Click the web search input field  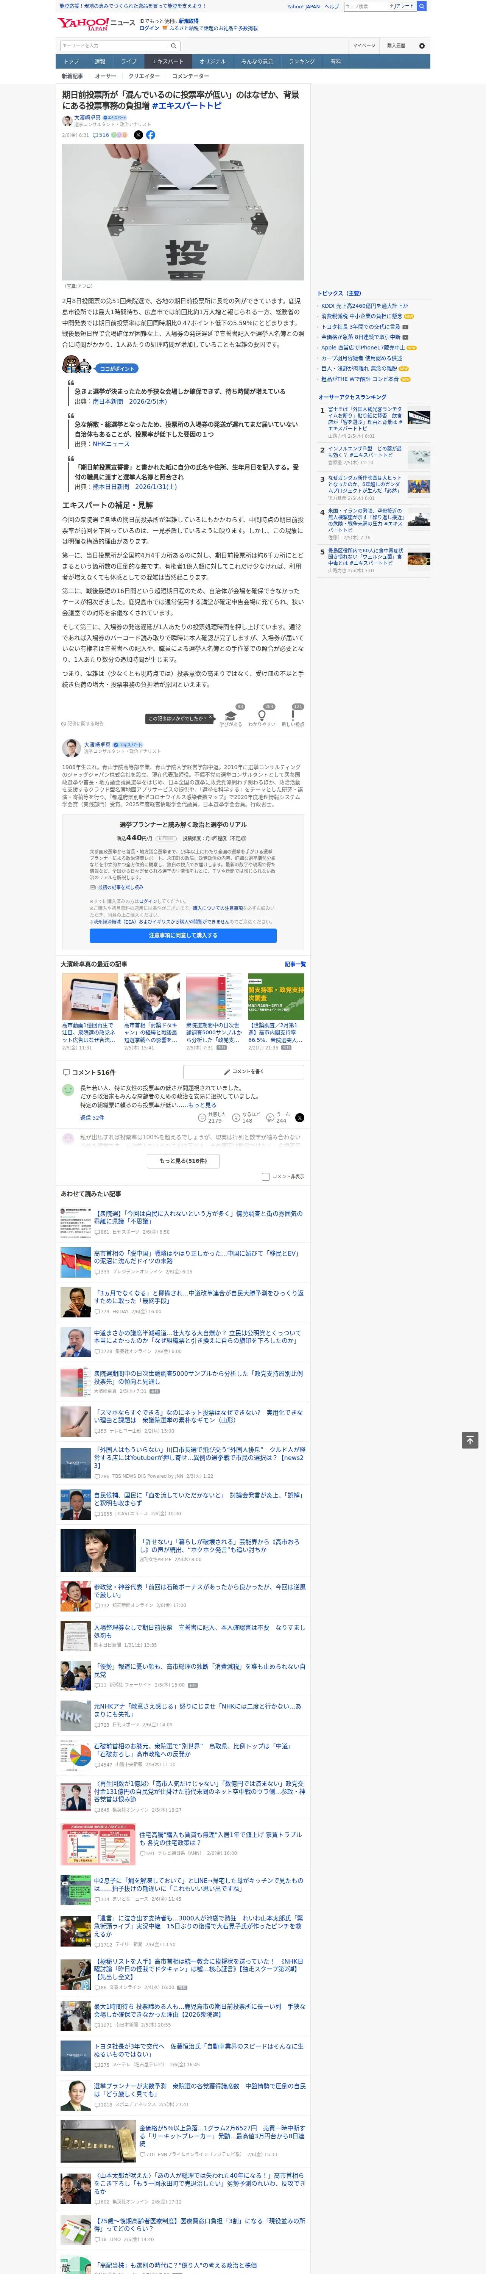(x=365, y=6)
